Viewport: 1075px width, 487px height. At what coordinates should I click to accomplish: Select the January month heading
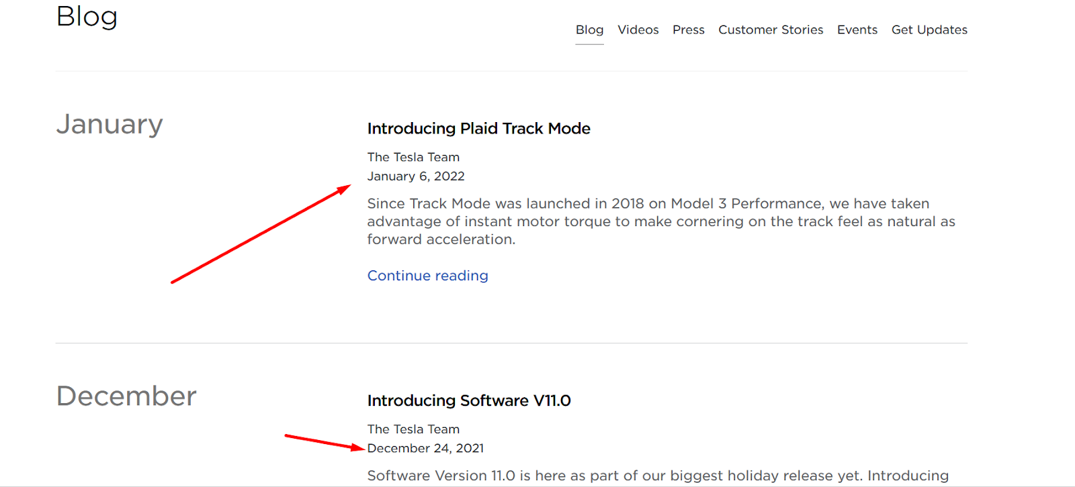point(110,125)
